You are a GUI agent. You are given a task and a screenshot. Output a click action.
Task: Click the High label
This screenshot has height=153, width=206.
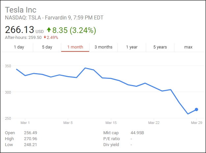coord(9,139)
